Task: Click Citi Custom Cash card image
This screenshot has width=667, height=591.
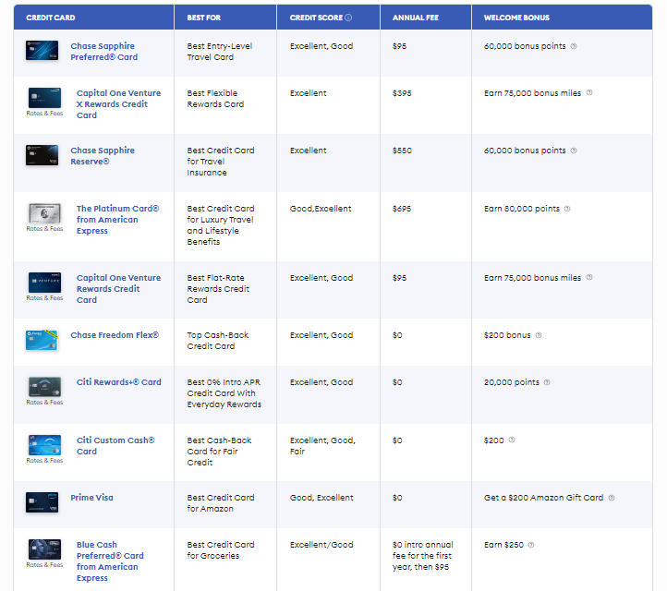Action: pos(44,445)
